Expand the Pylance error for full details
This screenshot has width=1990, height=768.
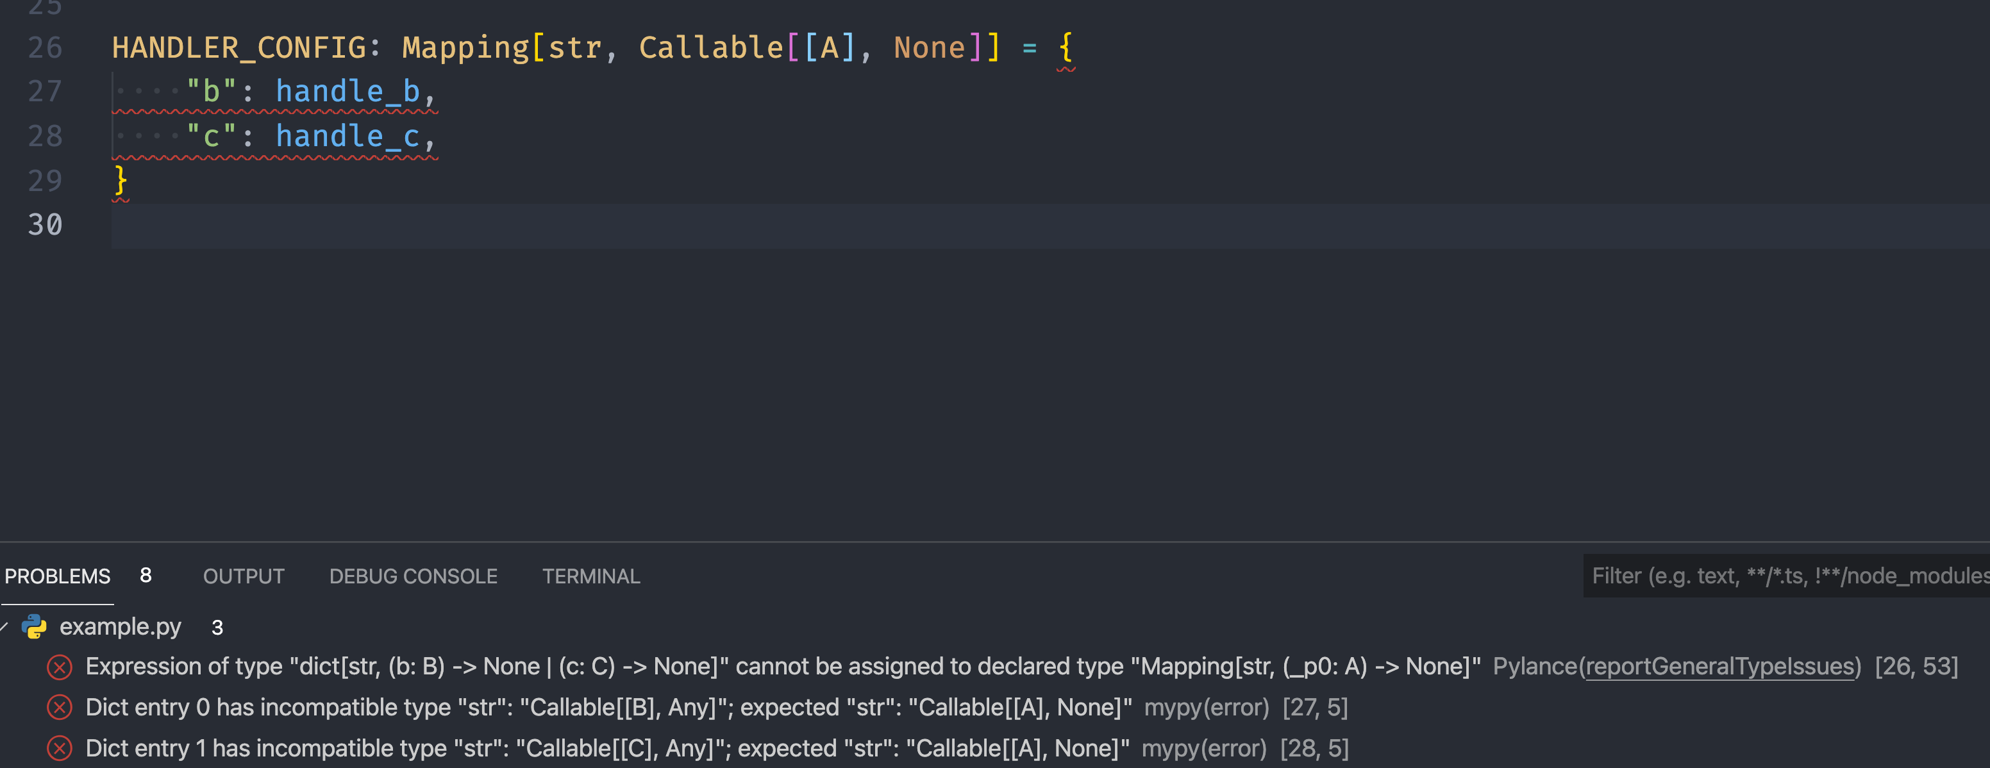(540, 667)
